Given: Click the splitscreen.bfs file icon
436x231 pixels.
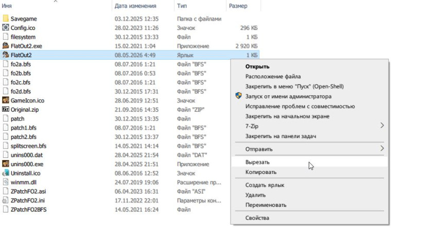Looking at the screenshot, I should point(6,146).
